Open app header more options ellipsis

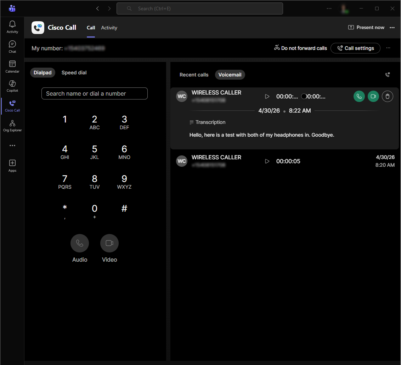(392, 27)
